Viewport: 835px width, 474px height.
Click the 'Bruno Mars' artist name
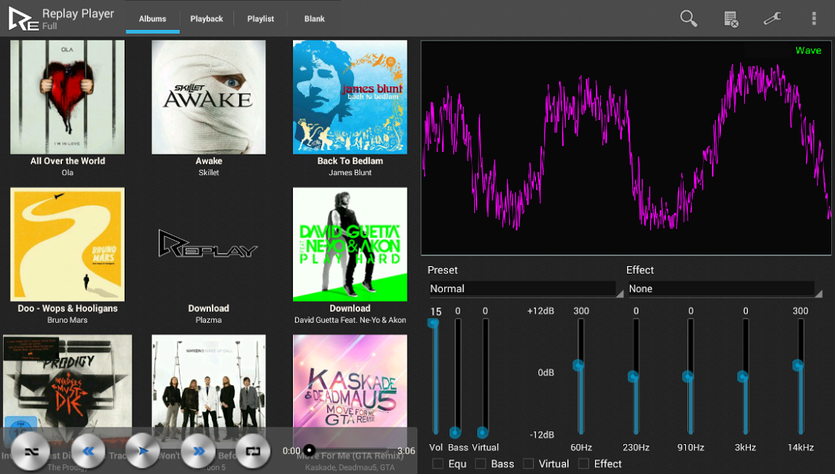point(67,320)
